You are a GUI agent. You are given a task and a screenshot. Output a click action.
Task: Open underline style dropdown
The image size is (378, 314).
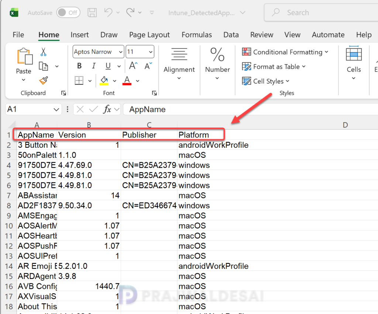[119, 66]
